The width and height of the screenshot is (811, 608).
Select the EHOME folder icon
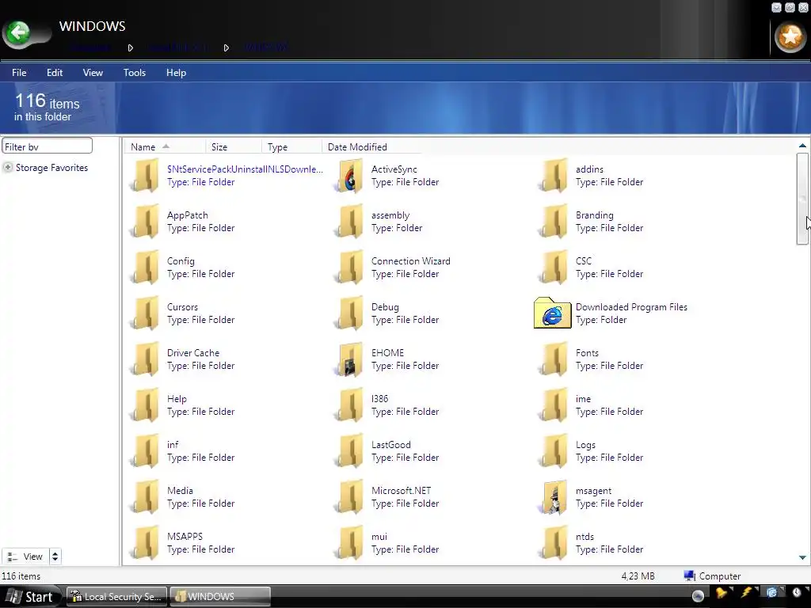pos(350,359)
